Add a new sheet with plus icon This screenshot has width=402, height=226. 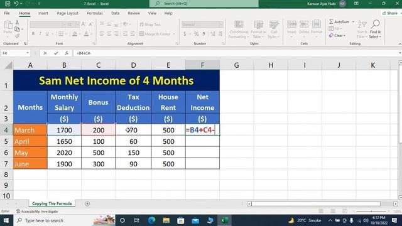[87, 203]
